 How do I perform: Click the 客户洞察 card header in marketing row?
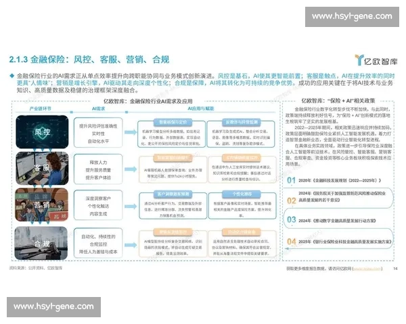[173, 194]
